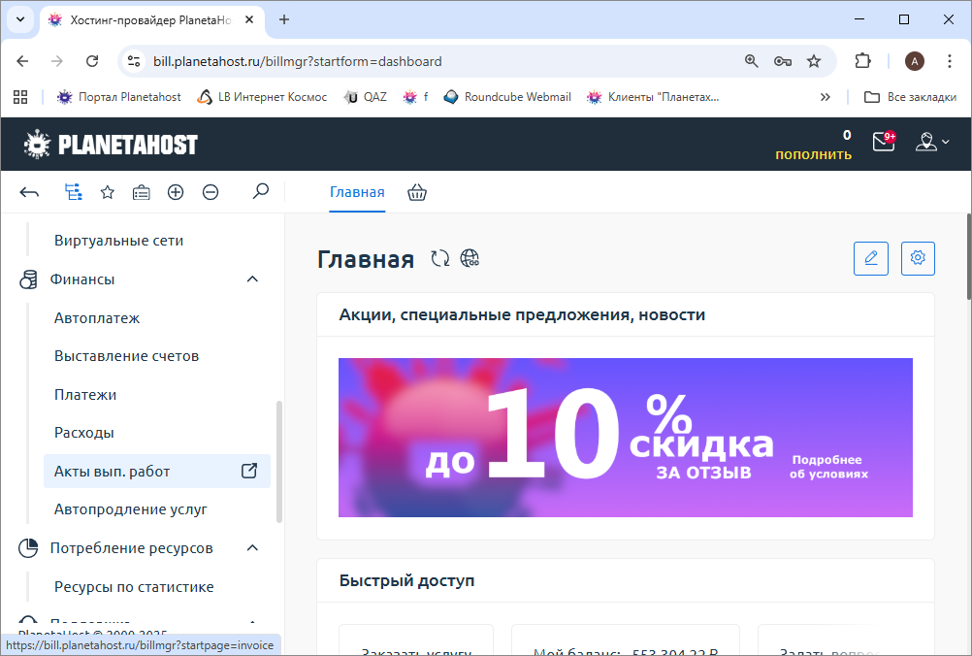The image size is (972, 656).
Task: Open favorites star in the billing toolbar
Action: pyautogui.click(x=108, y=192)
